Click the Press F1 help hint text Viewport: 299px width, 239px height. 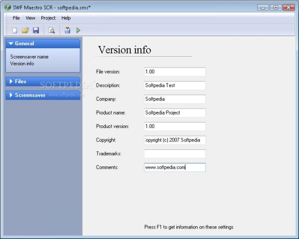(x=189, y=227)
